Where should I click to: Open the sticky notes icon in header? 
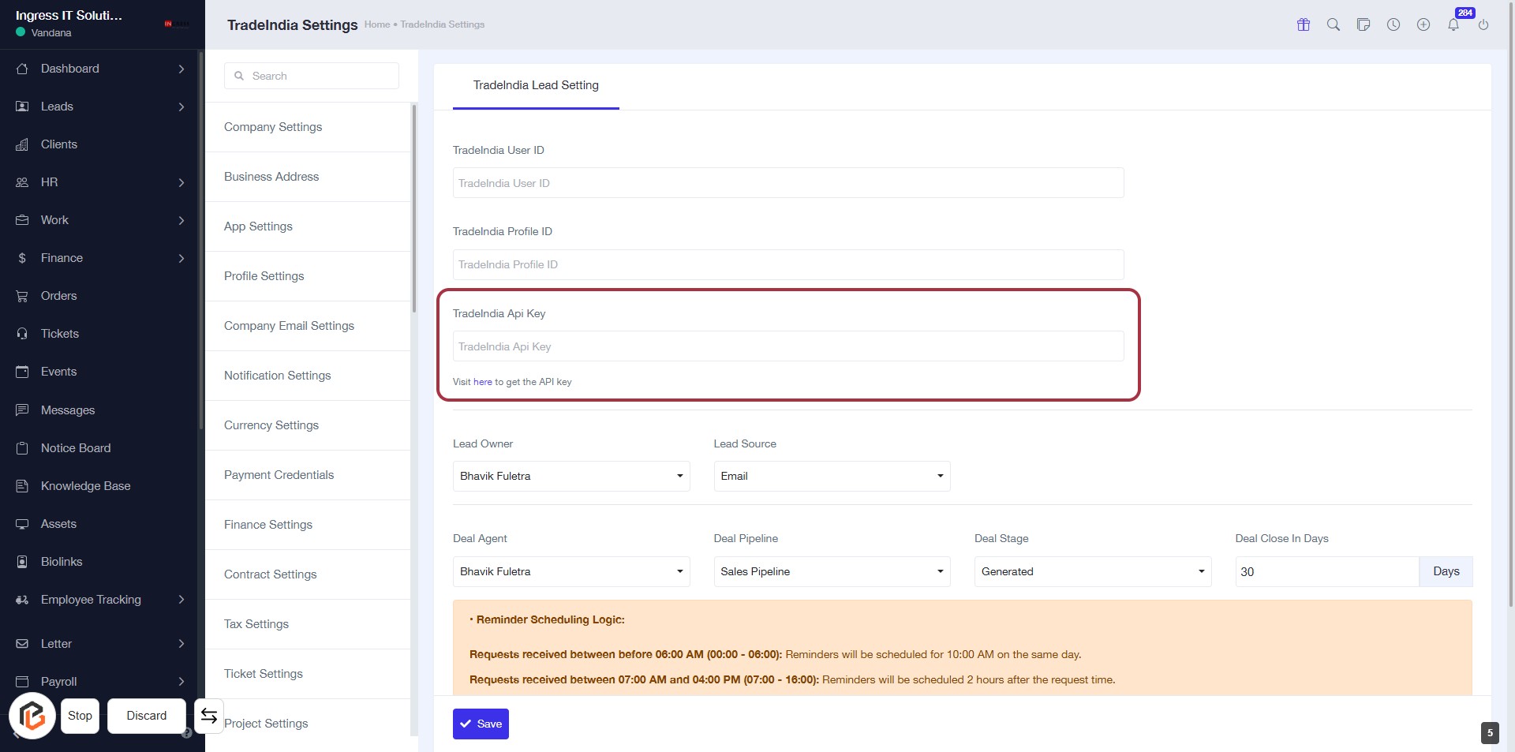[1363, 24]
